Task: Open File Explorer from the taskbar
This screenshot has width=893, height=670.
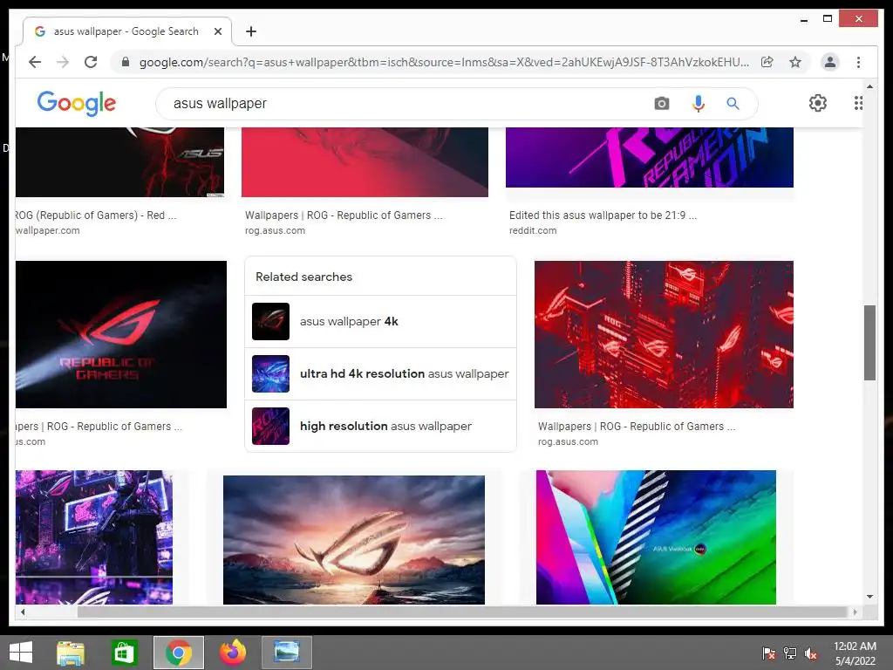Action: tap(71, 653)
